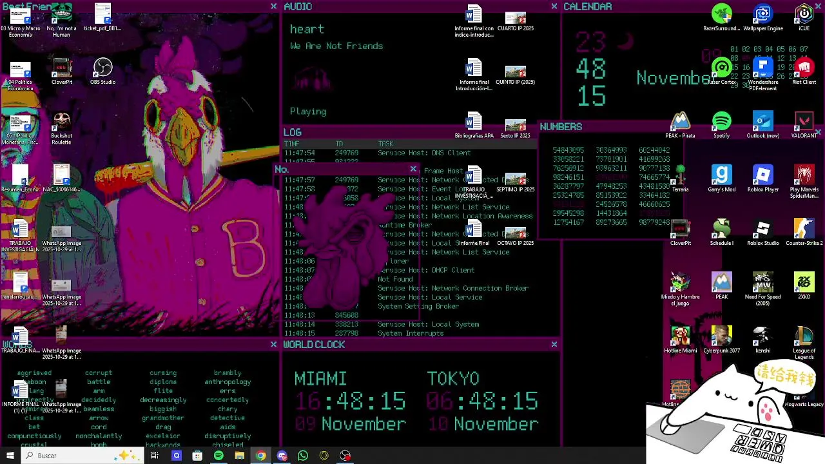
Task: Launch the Riot Client icon
Action: (804, 72)
